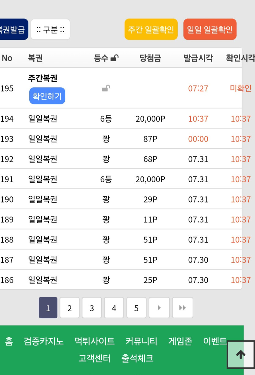Open 검증카지노 footer link
Screen dimensions: 255x375
(44, 341)
